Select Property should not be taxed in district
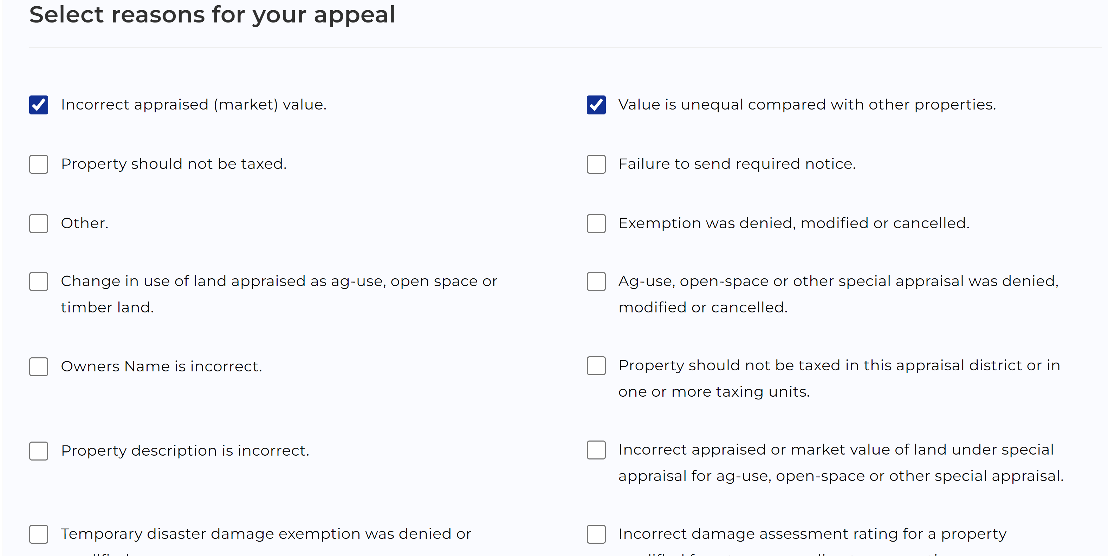1108x556 pixels. (596, 366)
